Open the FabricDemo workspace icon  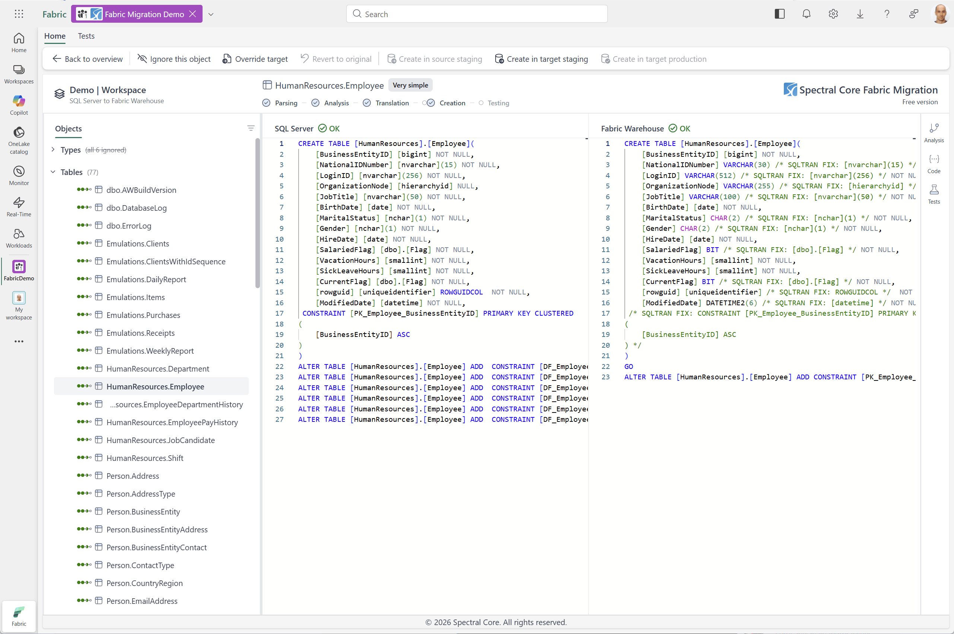19,271
